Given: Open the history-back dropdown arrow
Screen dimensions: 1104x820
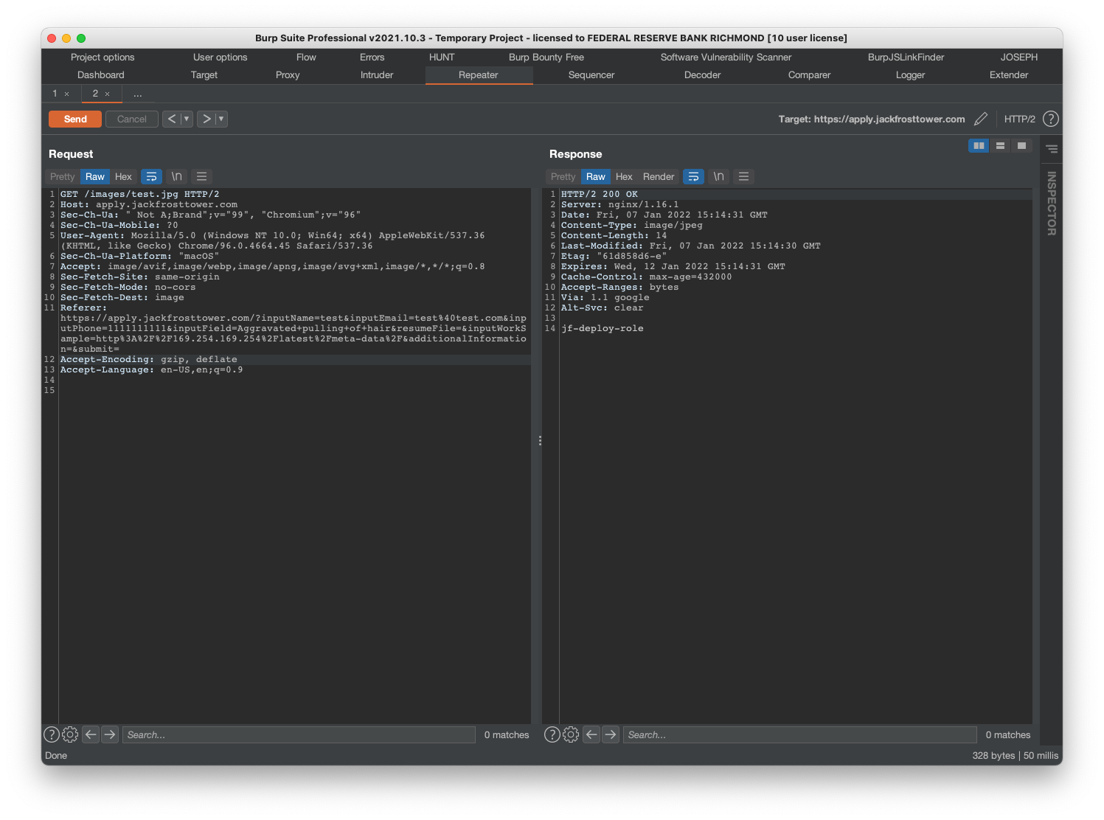Looking at the screenshot, I should [187, 119].
